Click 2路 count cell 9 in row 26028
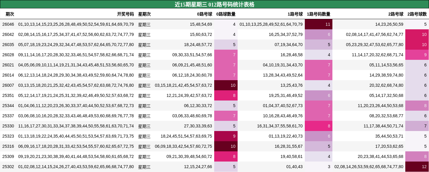 click(417, 55)
